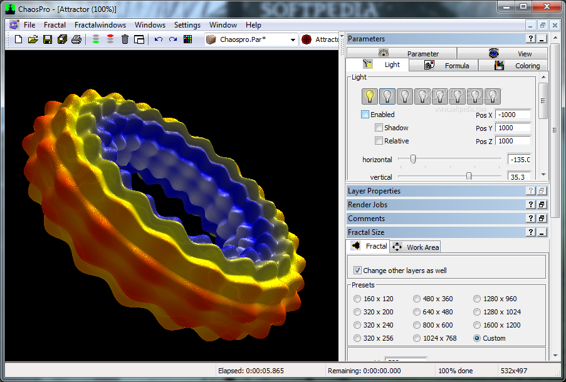Click the red layer stack icon
Viewport: 566px width, 382px height.
click(x=110, y=39)
